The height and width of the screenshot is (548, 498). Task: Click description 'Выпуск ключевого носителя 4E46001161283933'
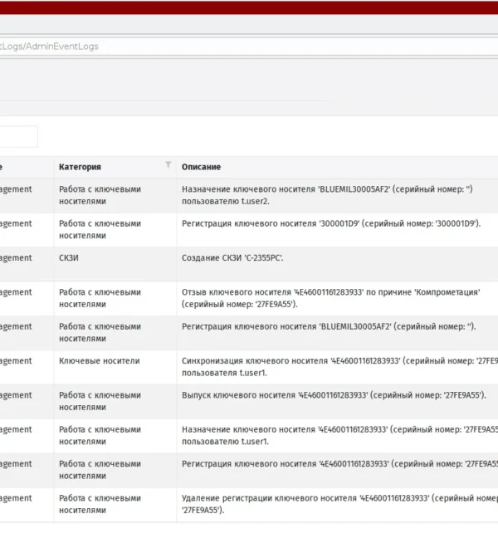coord(334,395)
